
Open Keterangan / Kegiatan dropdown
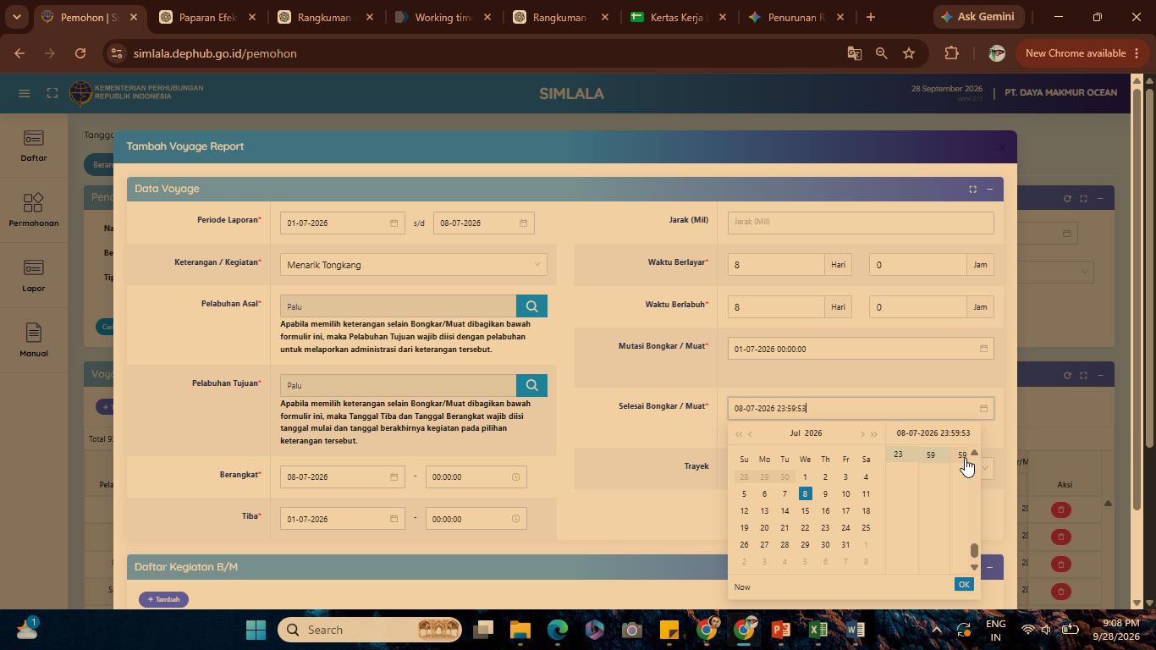[413, 265]
